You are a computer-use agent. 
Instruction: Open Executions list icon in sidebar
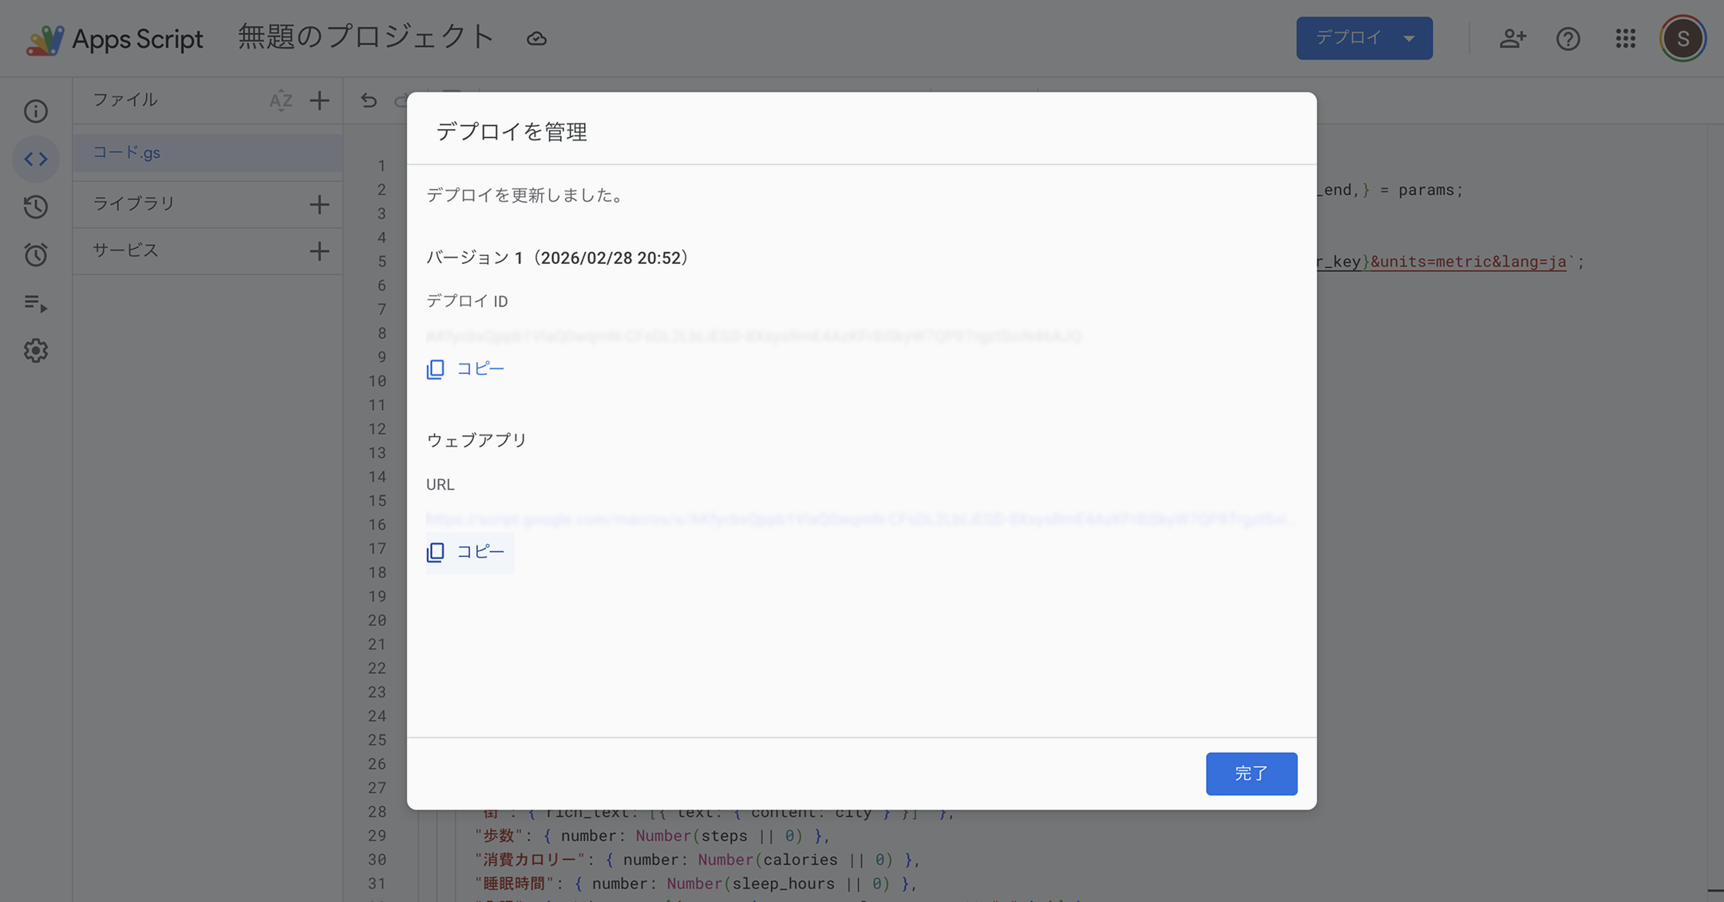(36, 303)
